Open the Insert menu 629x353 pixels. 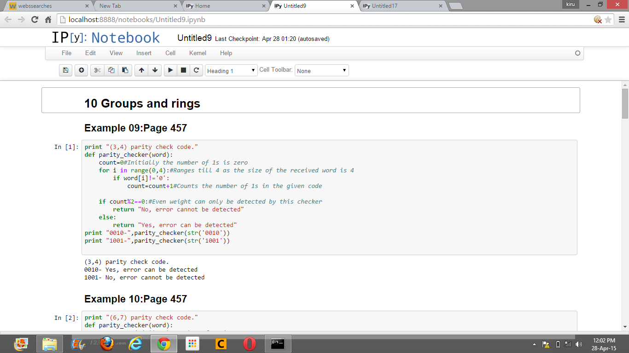[x=144, y=53]
